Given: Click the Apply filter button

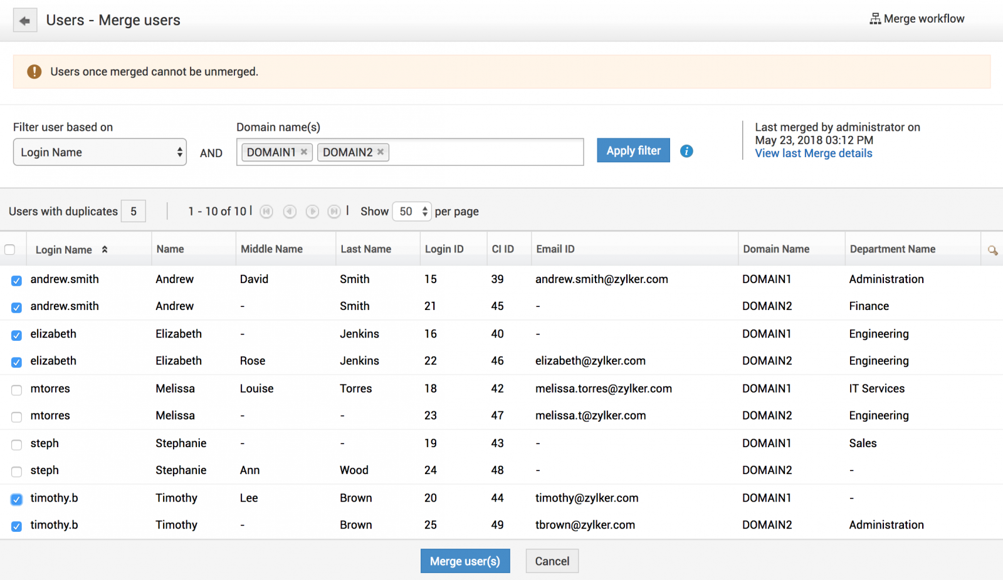Looking at the screenshot, I should coord(633,150).
